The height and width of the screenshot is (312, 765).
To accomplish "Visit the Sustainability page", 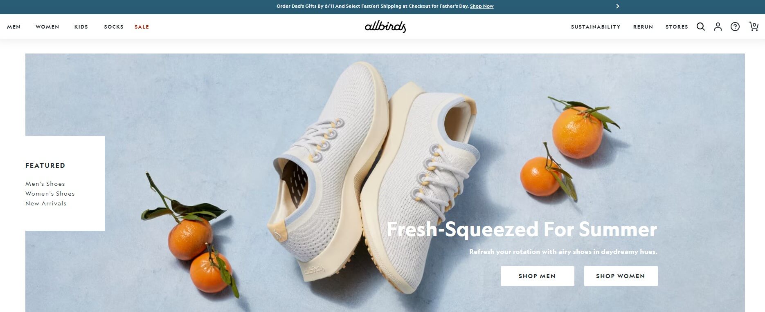I will point(596,27).
